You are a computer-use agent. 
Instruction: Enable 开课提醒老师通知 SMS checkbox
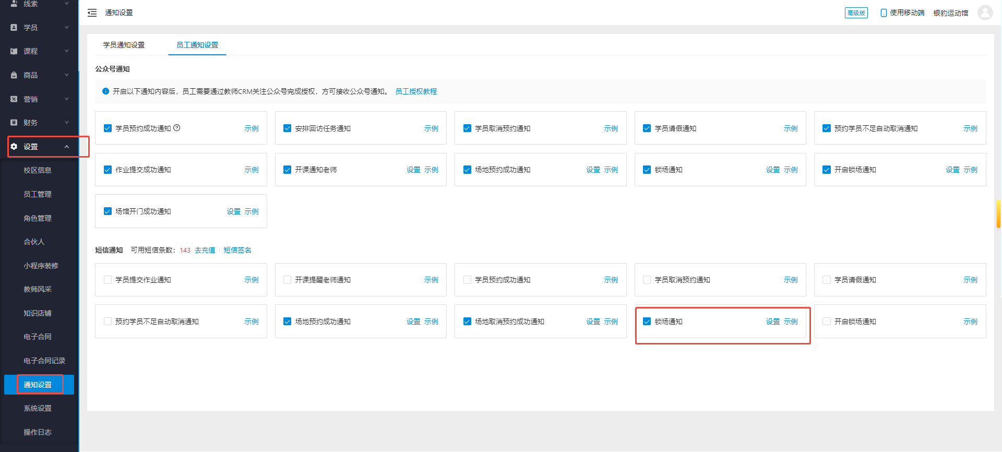coord(287,280)
